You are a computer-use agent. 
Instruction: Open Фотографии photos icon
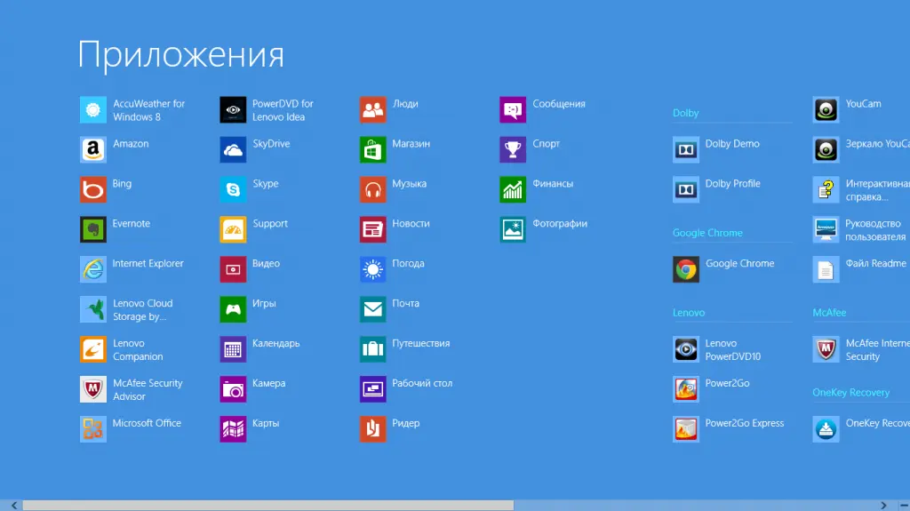point(513,229)
